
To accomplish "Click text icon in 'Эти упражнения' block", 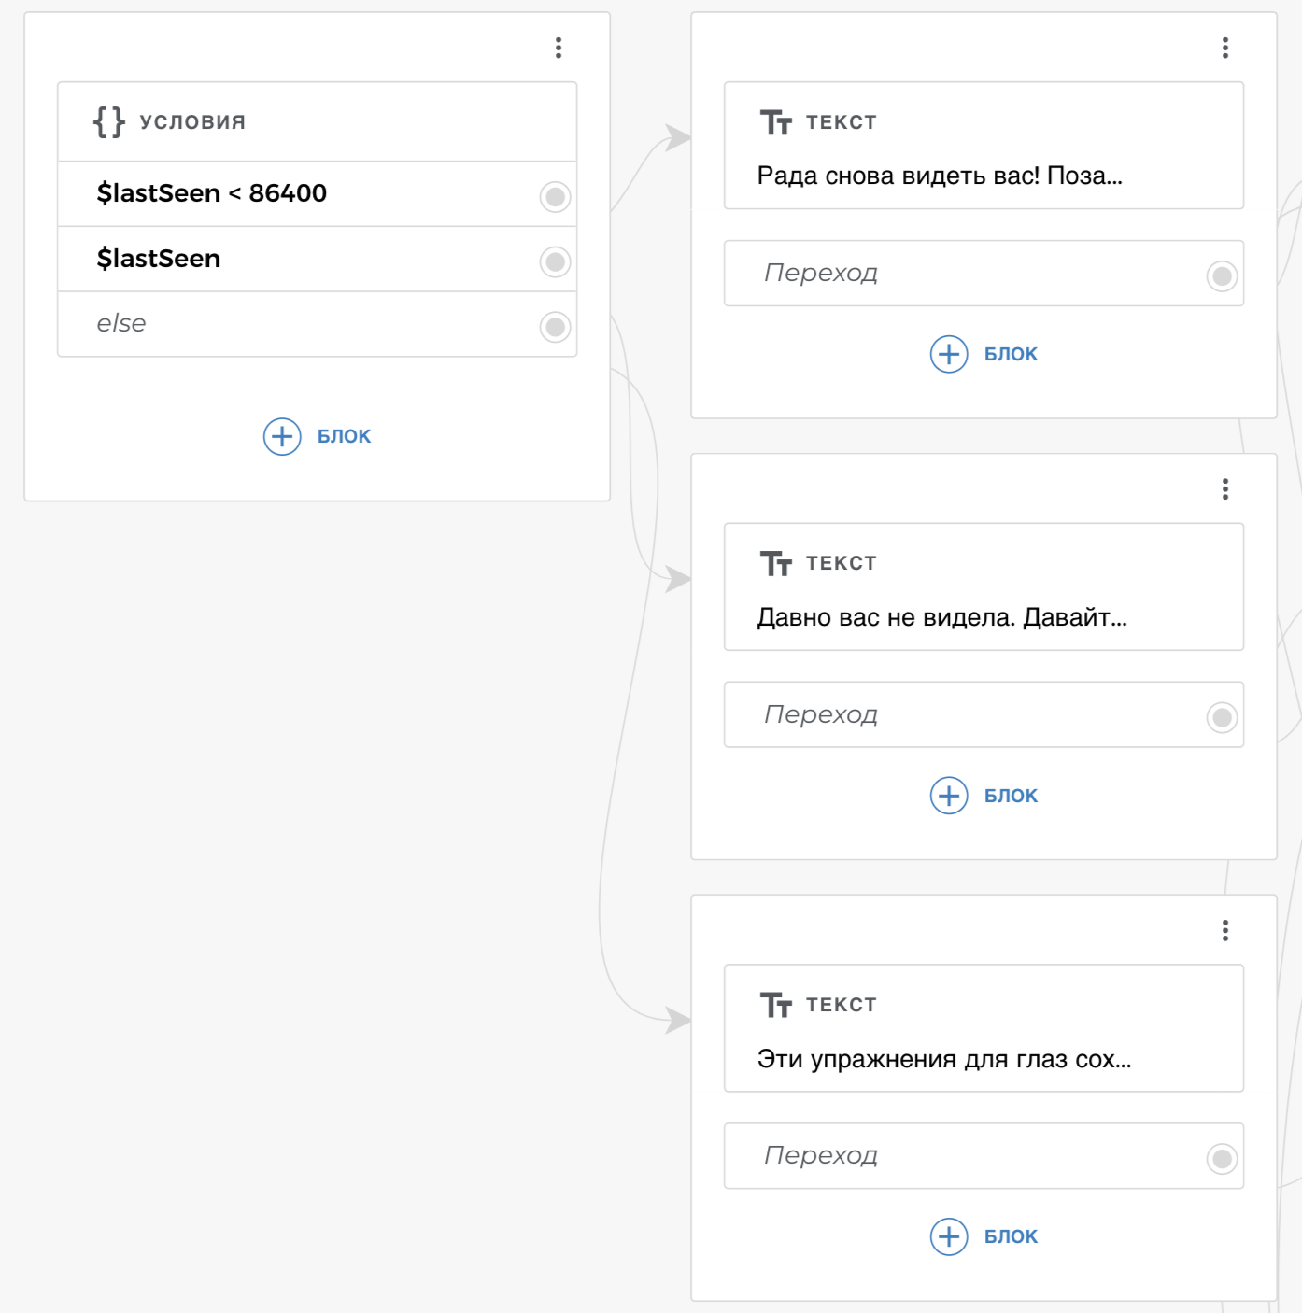I will pos(776,1005).
